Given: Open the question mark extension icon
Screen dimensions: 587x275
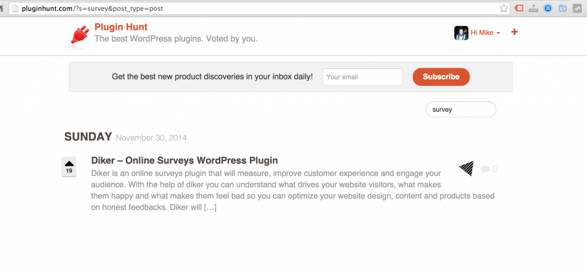Looking at the screenshot, I should click(534, 8).
